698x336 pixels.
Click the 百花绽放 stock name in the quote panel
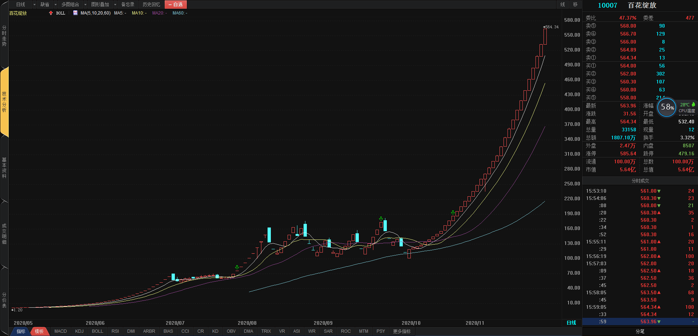click(642, 5)
